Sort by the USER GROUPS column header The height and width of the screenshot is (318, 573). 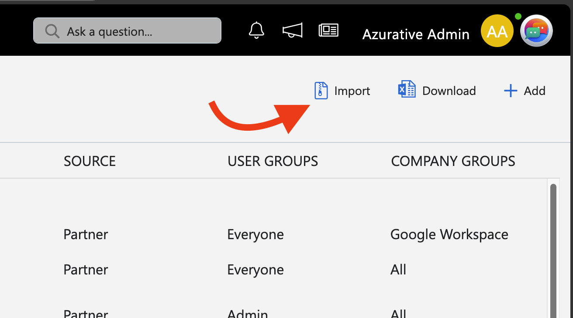[x=273, y=161]
